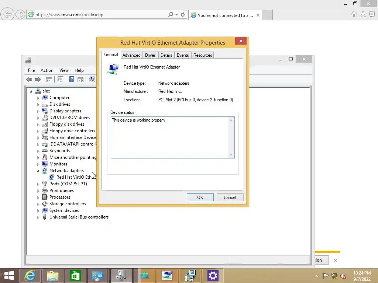The width and height of the screenshot is (378, 283).
Task: Expand the Keyboards category
Action: pos(38,151)
